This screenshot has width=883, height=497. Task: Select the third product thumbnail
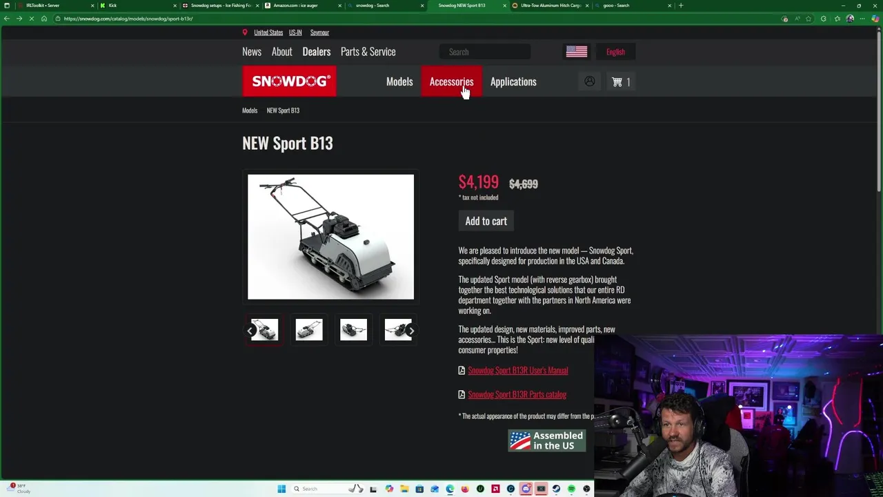tap(353, 330)
